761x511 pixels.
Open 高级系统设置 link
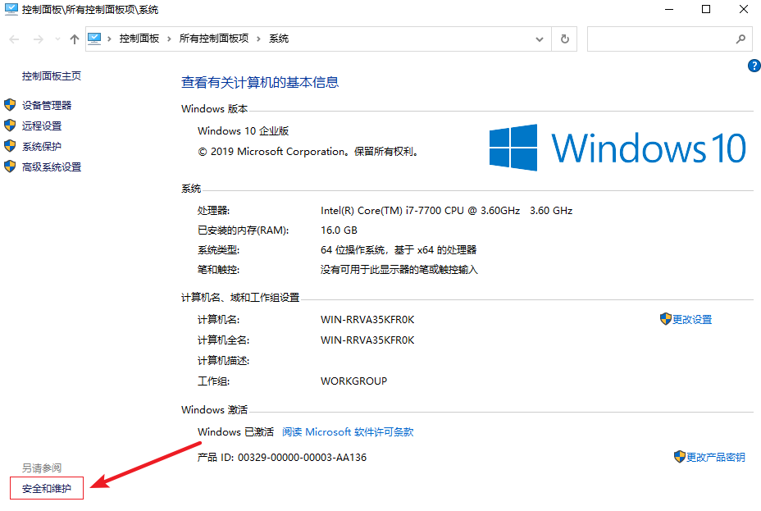pyautogui.click(x=52, y=167)
